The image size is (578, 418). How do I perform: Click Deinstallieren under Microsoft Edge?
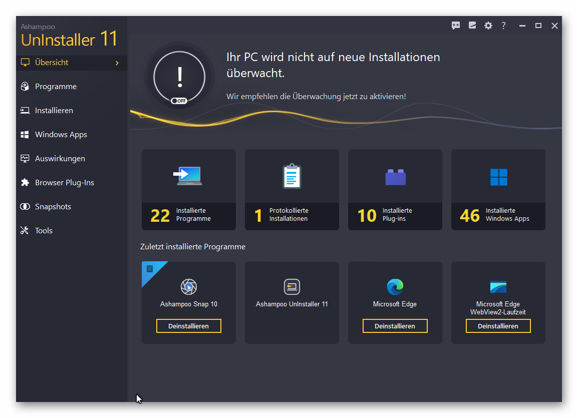tap(395, 326)
